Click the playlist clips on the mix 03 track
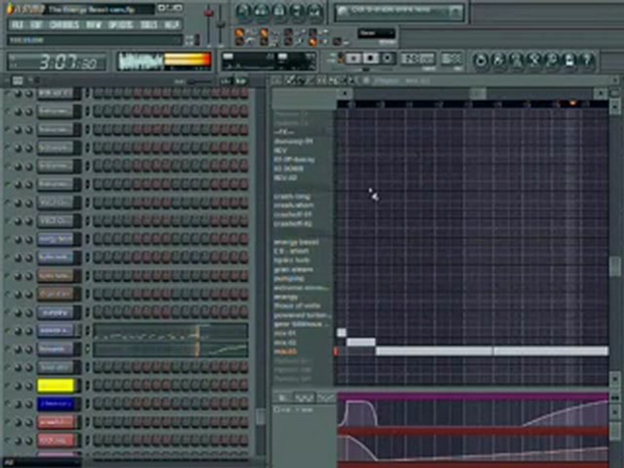The width and height of the screenshot is (624, 468). [492, 351]
